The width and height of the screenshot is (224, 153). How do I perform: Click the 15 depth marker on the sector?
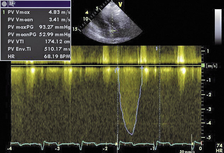tap(75, 29)
